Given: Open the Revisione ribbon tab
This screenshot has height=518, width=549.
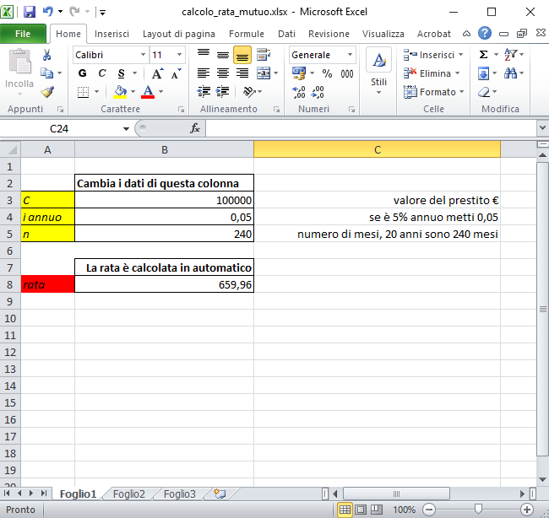Looking at the screenshot, I should pos(329,34).
